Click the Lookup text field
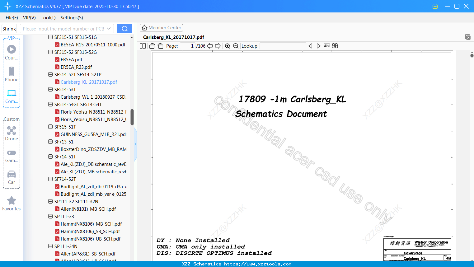This screenshot has width=474, height=267. 283,46
